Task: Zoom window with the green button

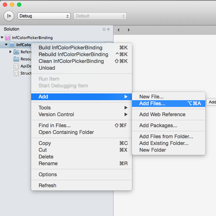Action: point(19,5)
